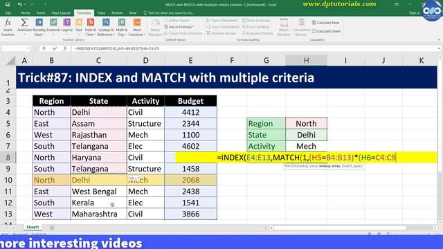Open Recently Used functions star icon

tap(39, 23)
